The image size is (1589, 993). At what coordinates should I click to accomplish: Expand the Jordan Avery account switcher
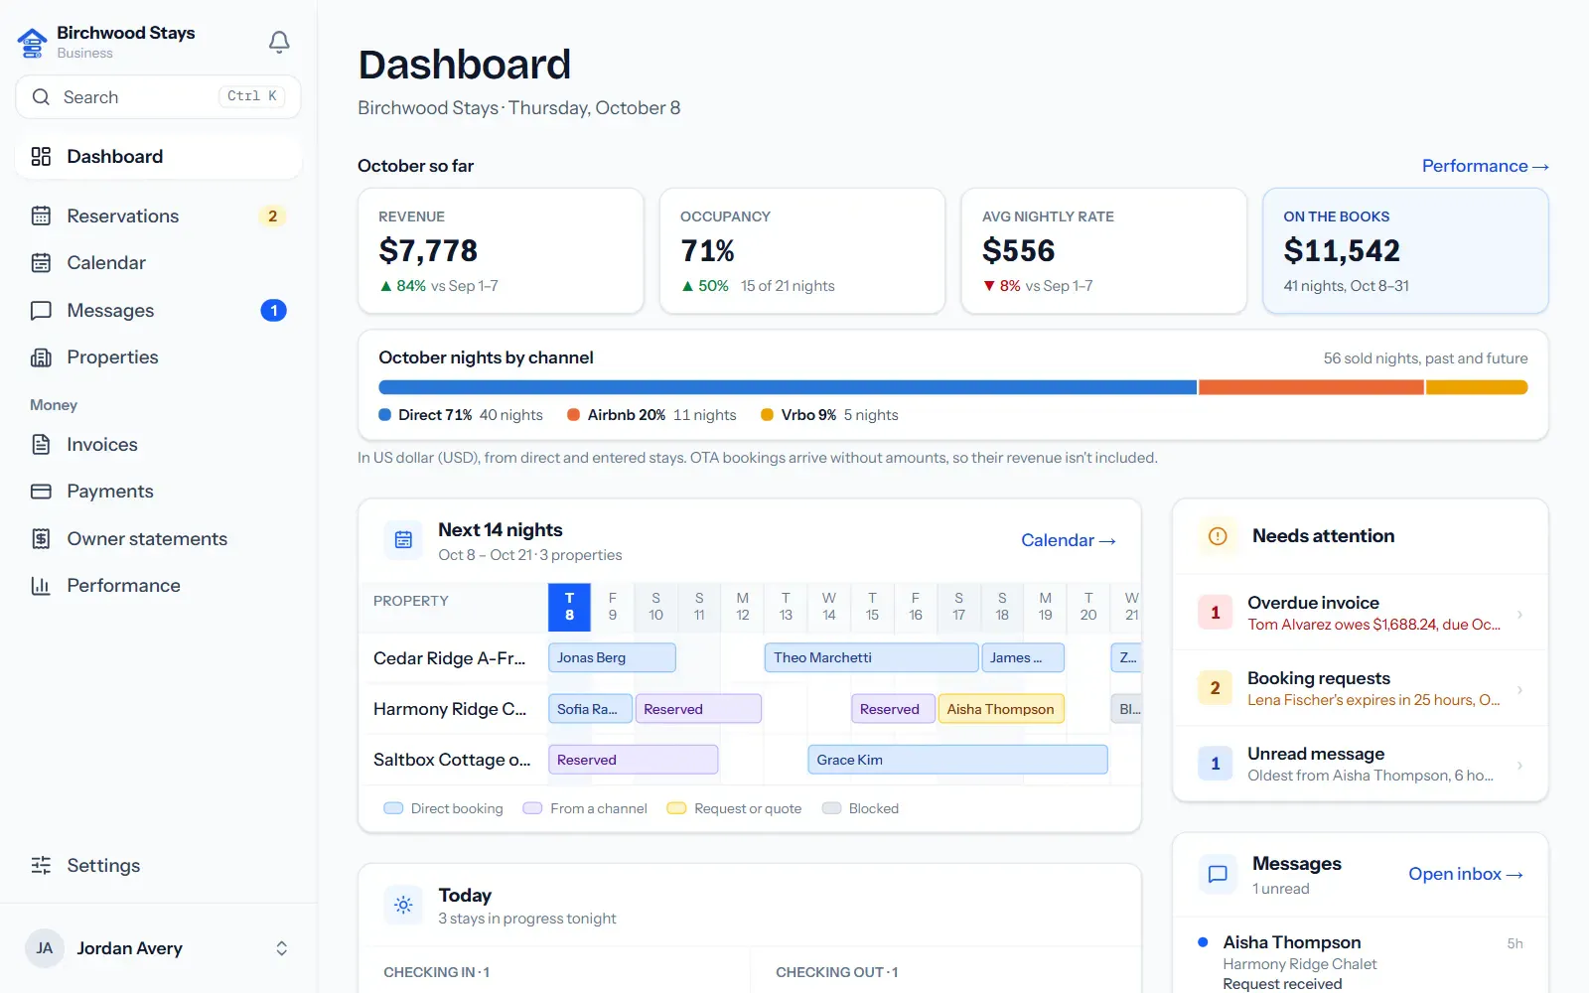pos(282,948)
